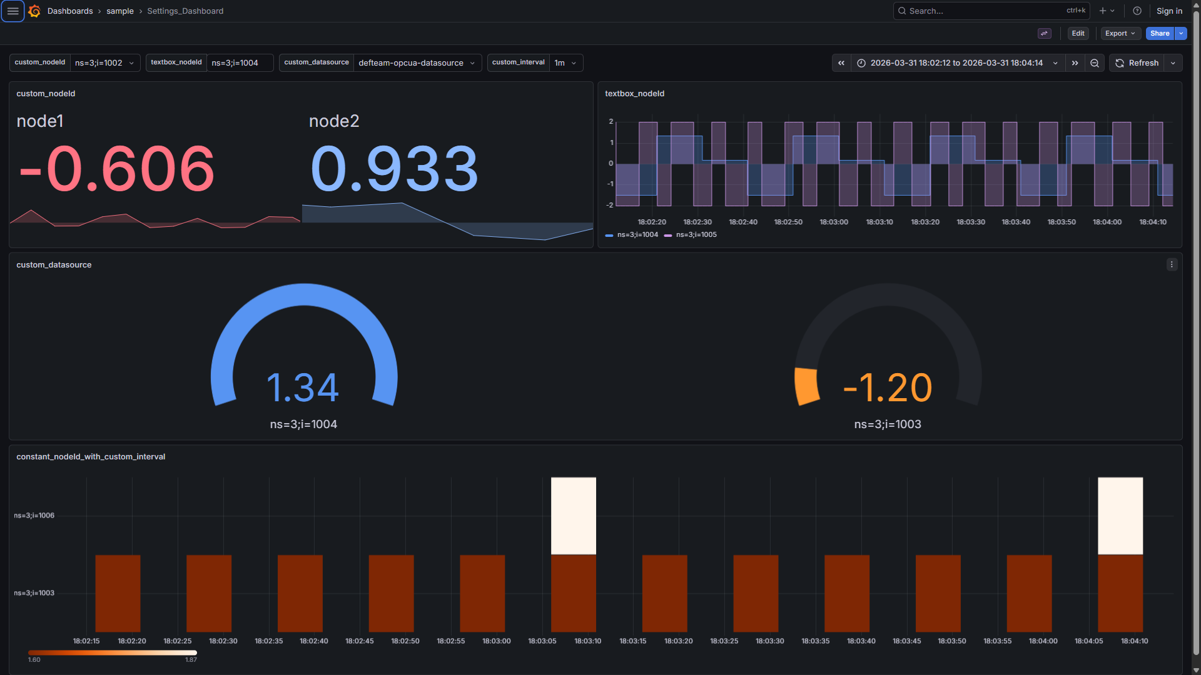The width and height of the screenshot is (1201, 675).
Task: Open the plus 'new' menu icon
Action: pyautogui.click(x=1102, y=11)
